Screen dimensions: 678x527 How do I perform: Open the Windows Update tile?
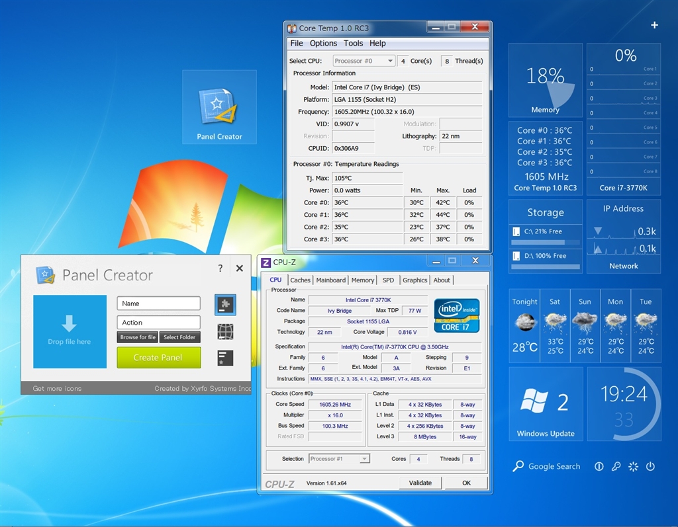[x=546, y=405]
